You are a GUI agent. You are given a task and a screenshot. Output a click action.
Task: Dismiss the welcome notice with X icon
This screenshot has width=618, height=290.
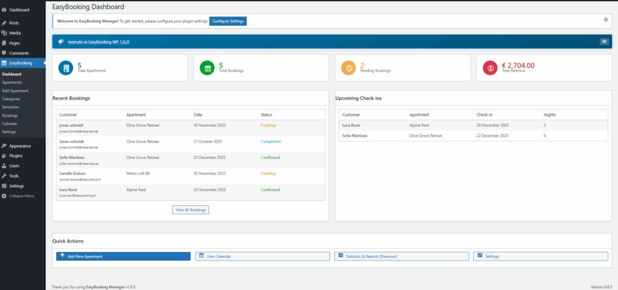pyautogui.click(x=605, y=20)
